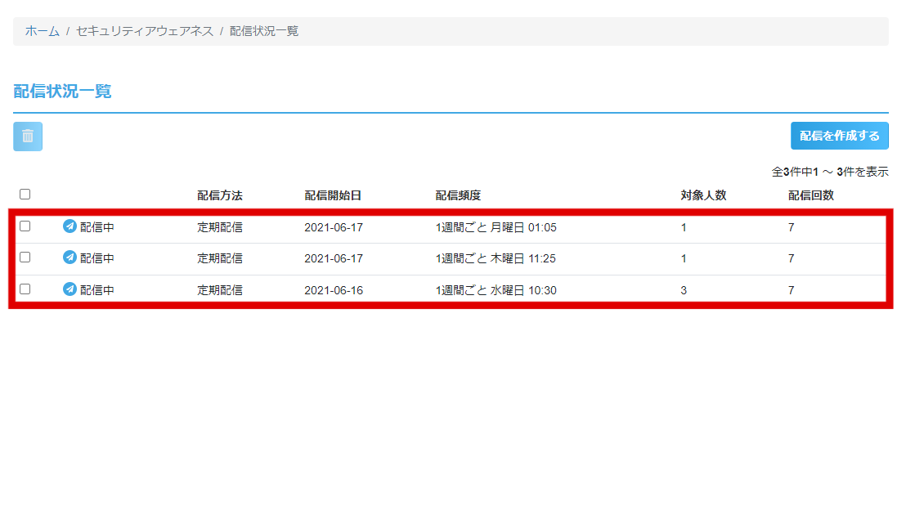This screenshot has width=906, height=515.
Task: Click 1週間ごと 木曜日 11:25 frequency
Action: (496, 258)
